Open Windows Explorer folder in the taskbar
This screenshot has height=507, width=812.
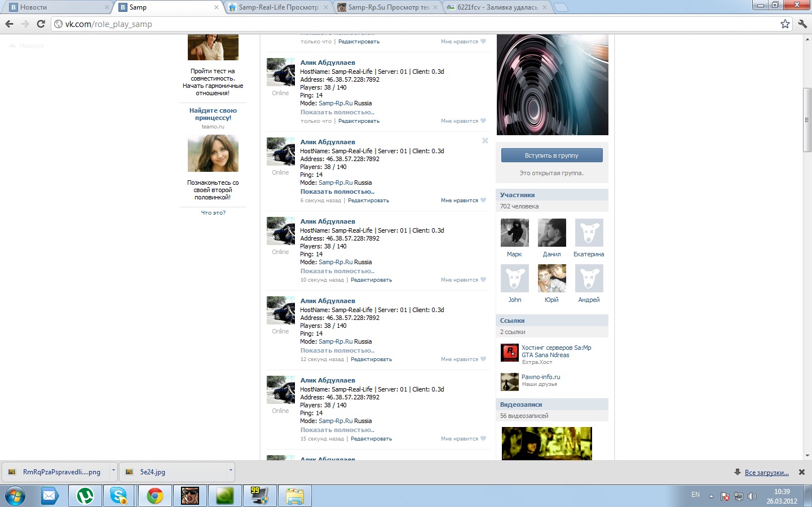pos(295,496)
